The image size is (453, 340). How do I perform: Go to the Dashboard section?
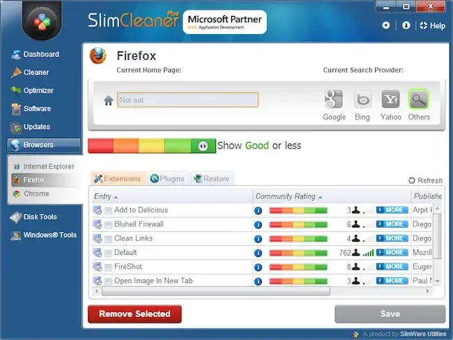click(36, 54)
